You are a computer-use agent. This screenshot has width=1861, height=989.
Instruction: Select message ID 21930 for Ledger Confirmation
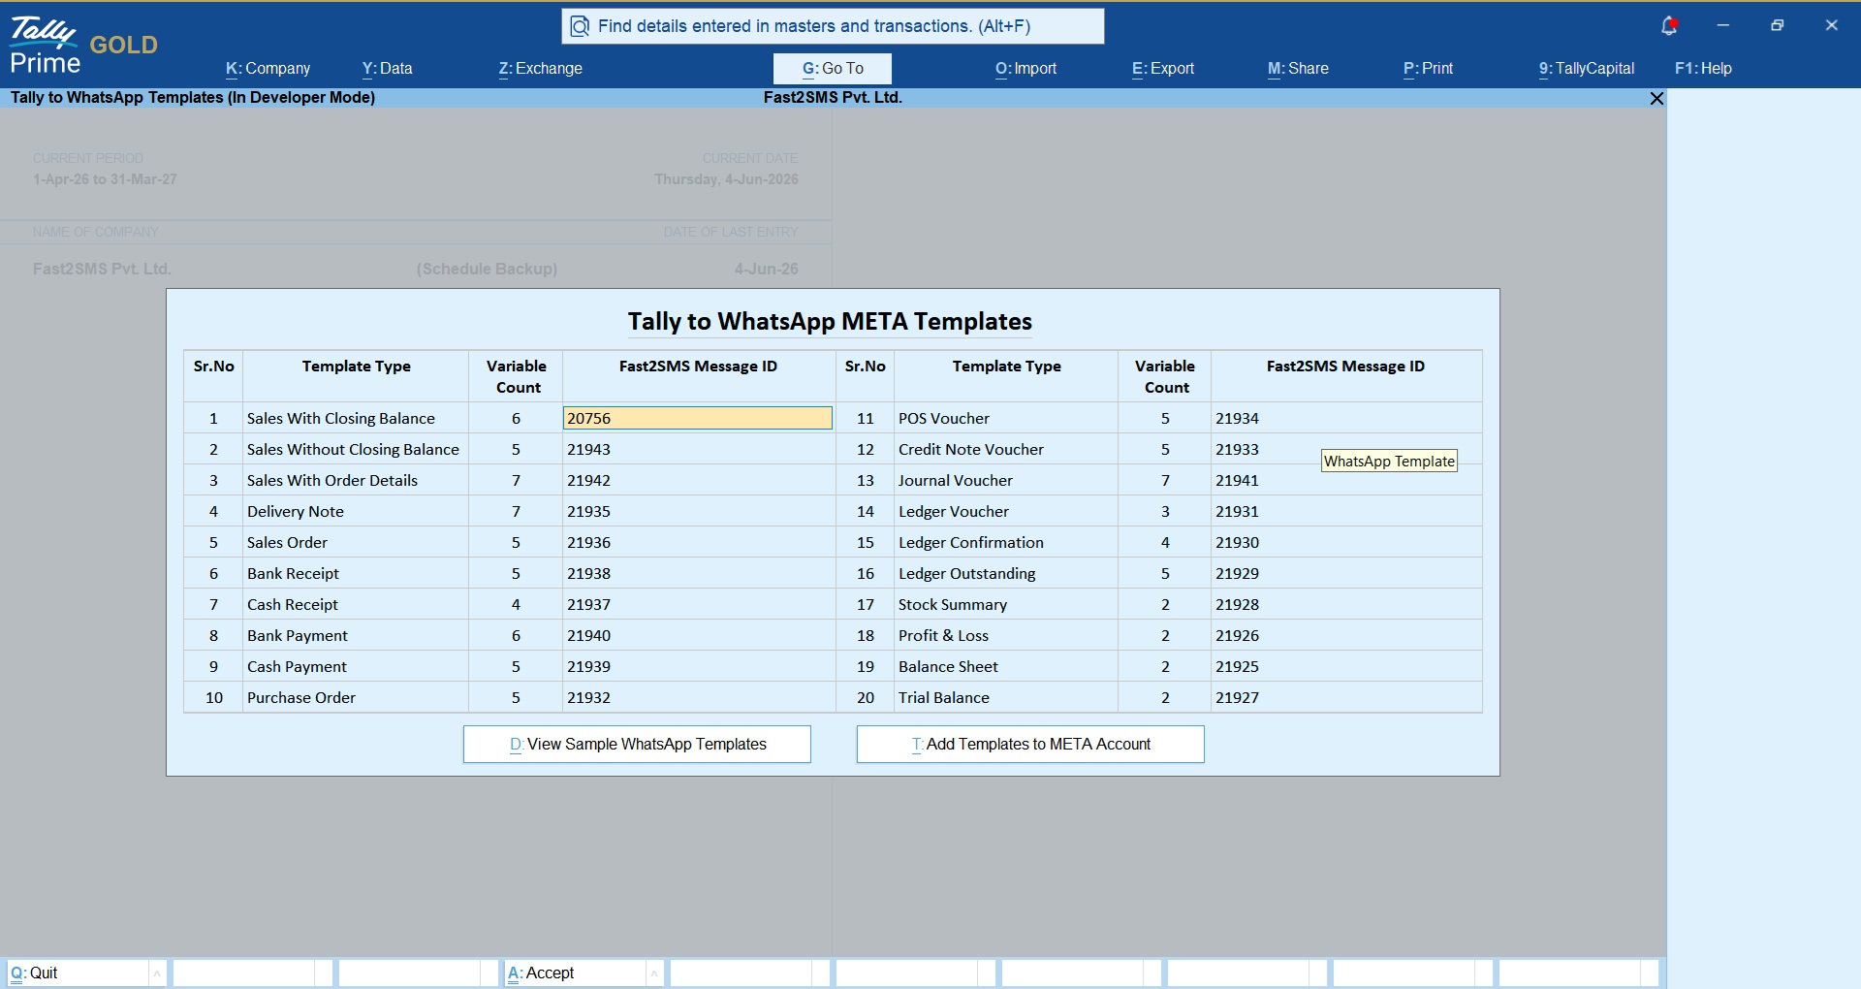click(x=1345, y=542)
